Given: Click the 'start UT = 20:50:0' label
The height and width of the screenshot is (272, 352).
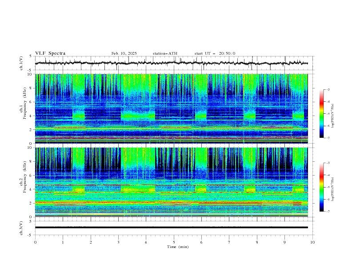Looking at the screenshot, I should [215, 53].
